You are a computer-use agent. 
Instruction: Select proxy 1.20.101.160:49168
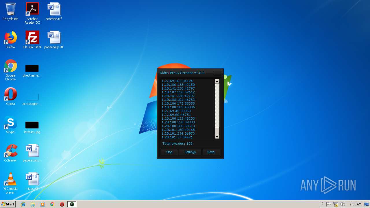pos(178,130)
